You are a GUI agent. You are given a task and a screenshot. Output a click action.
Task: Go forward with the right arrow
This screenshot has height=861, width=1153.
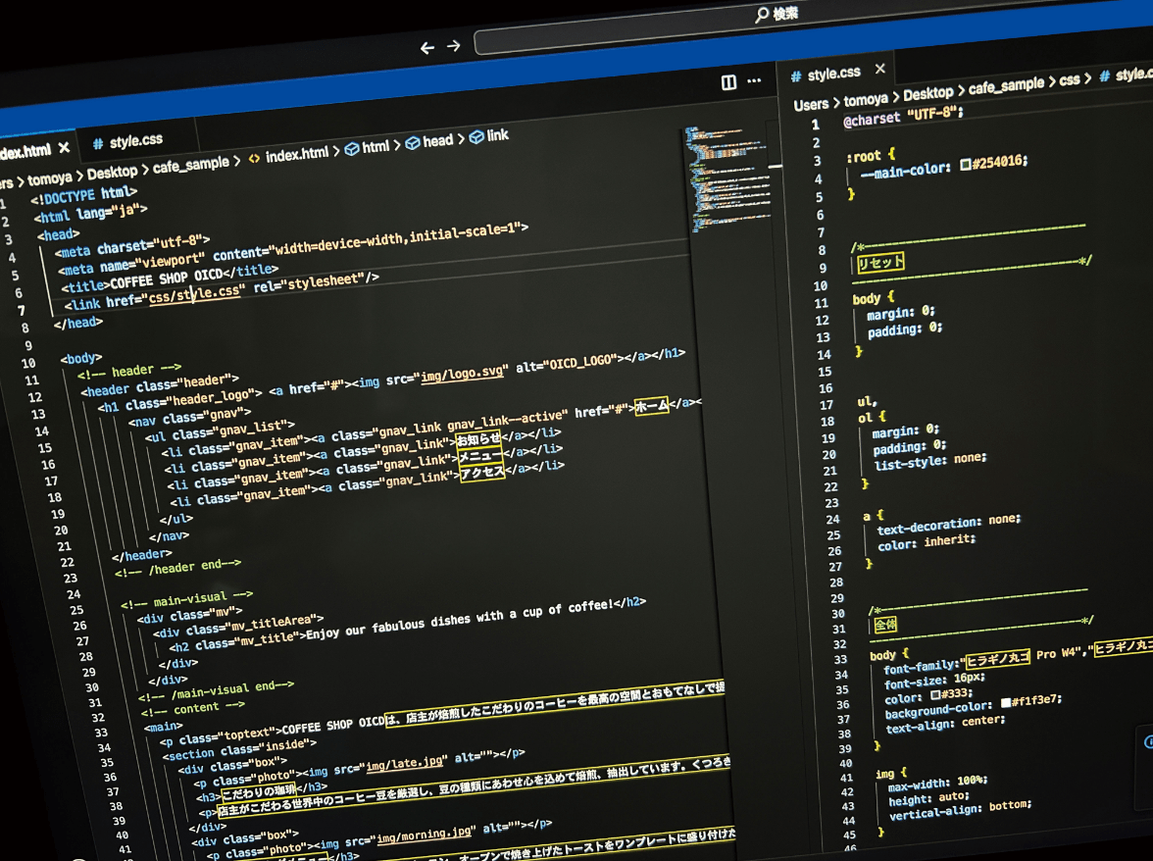453,46
